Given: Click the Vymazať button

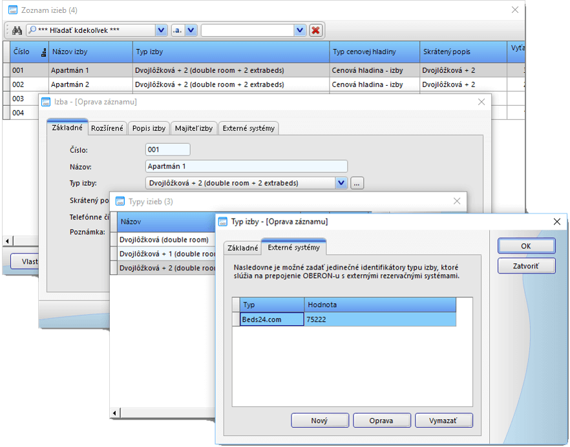Looking at the screenshot, I should pos(443,421).
